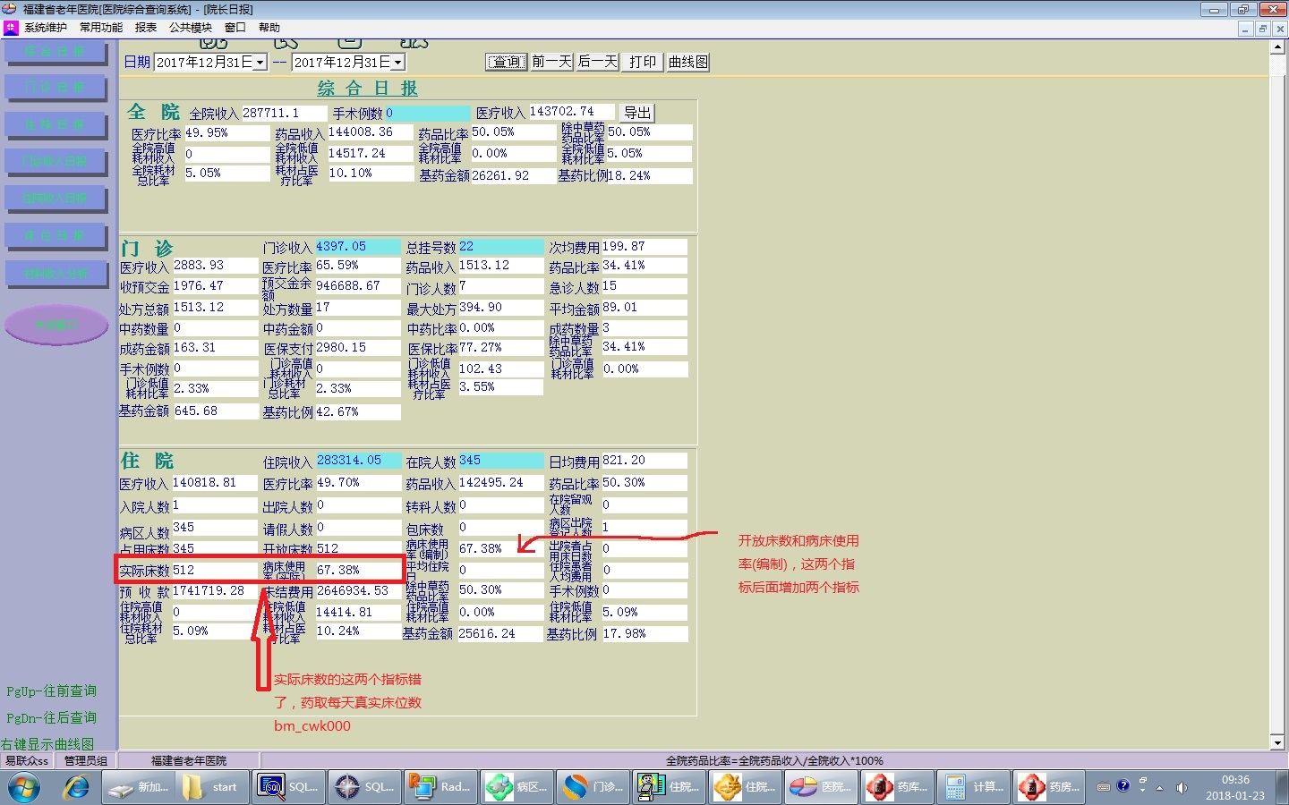Click the keyboard input method tray icon

(1104, 787)
